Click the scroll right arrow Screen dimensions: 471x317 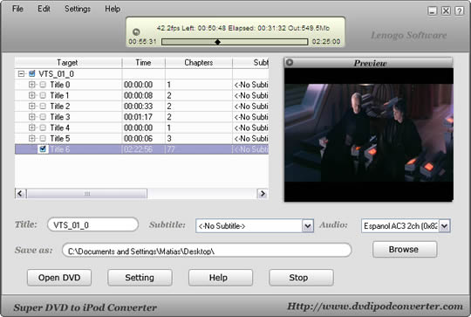tap(263, 194)
